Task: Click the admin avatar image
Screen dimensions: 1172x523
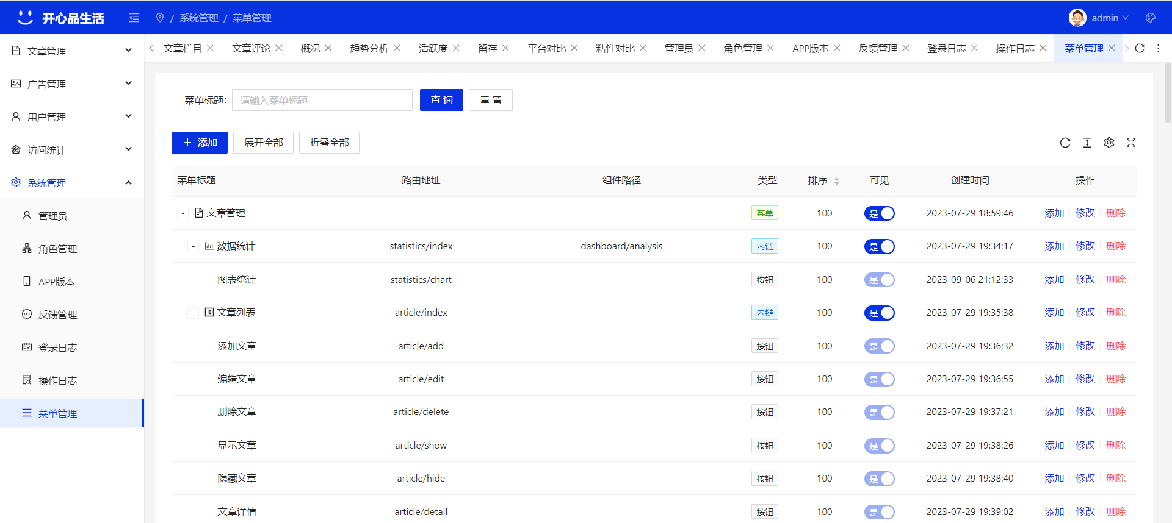Action: click(1077, 18)
